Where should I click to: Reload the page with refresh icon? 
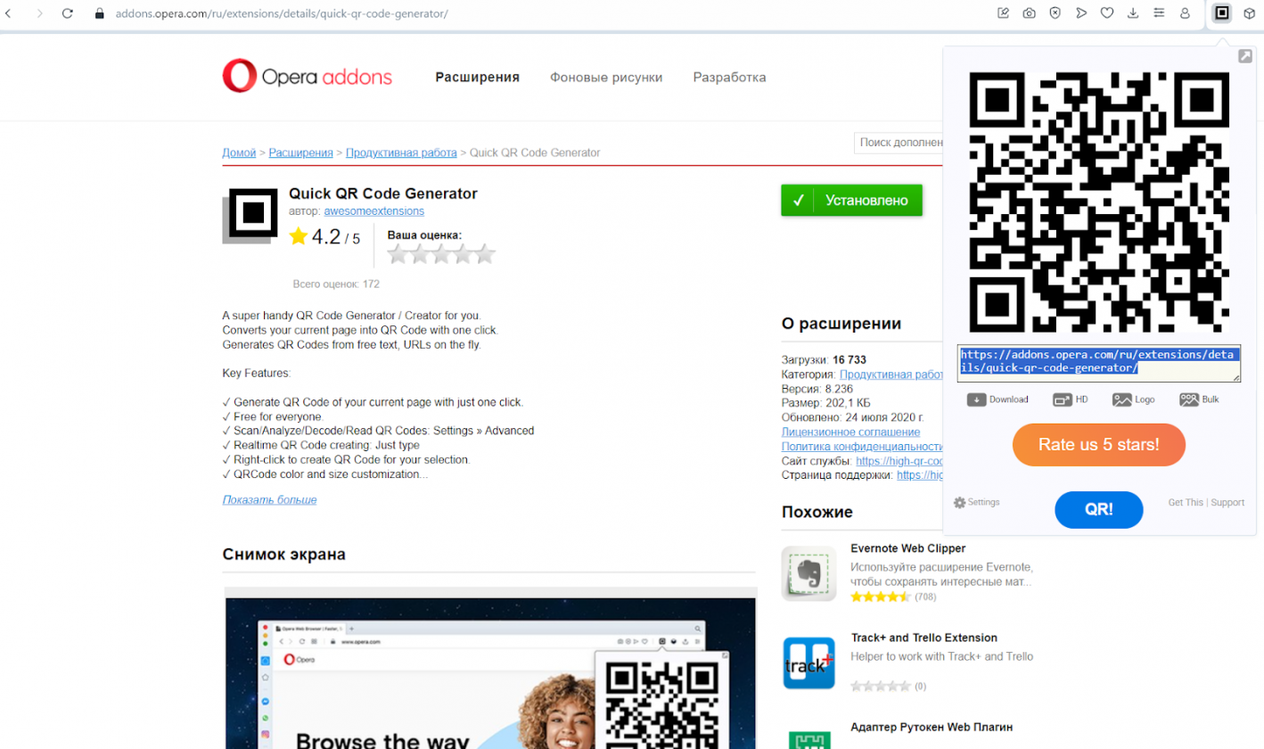click(68, 13)
